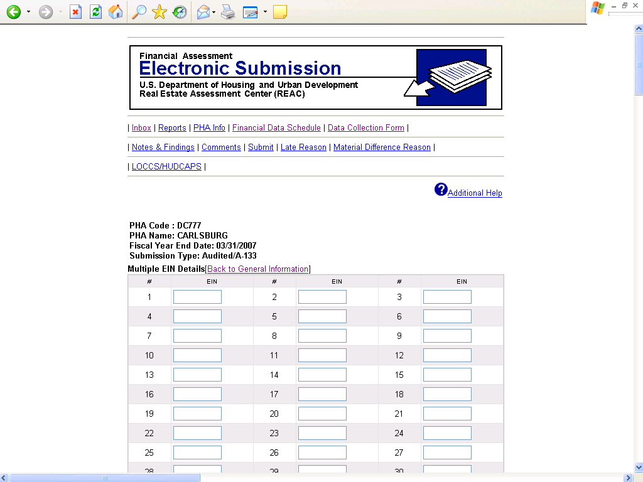Focus the EIN input field number 18

[x=447, y=394]
